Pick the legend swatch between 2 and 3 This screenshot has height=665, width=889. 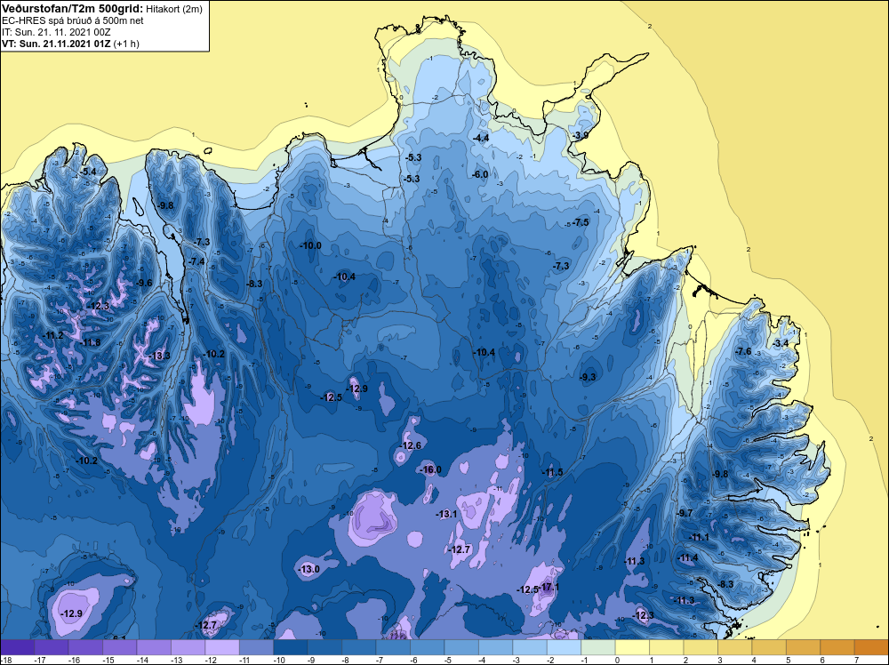click(x=701, y=647)
